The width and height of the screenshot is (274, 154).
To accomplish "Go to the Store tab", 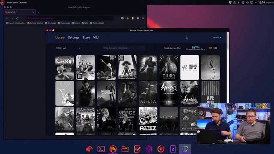I will coord(86,38).
